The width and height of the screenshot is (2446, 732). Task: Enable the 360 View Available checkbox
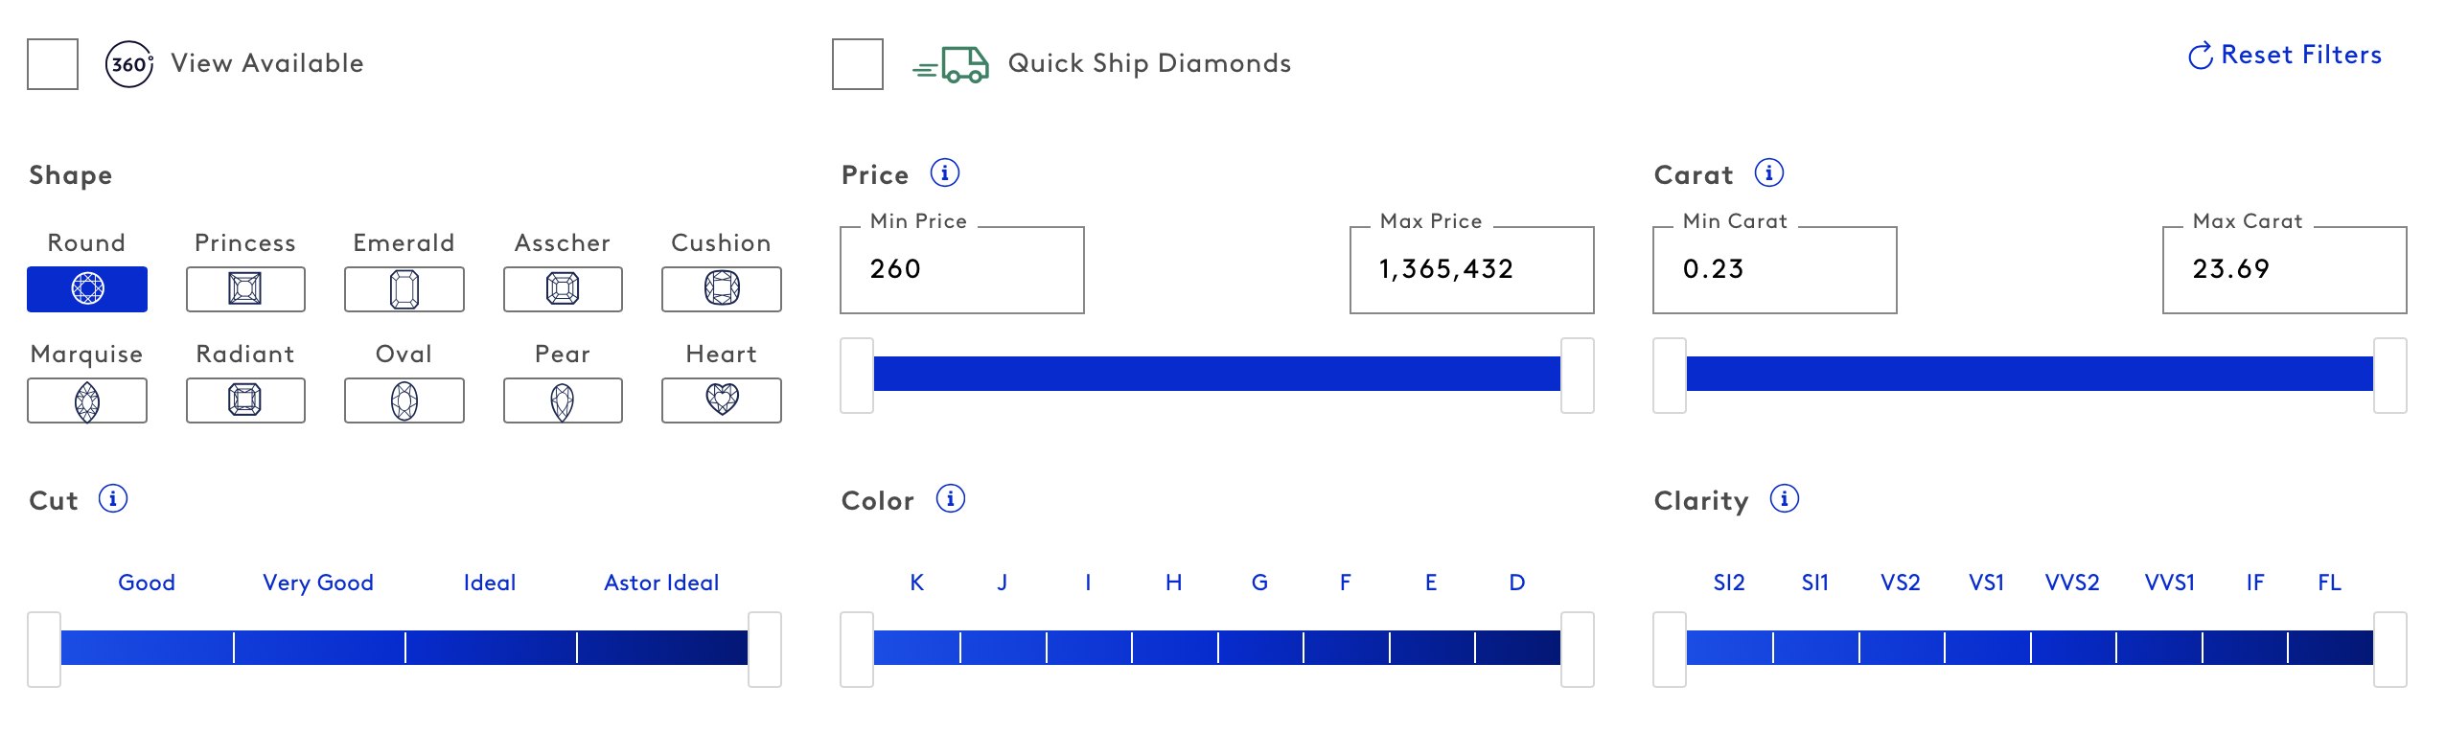pos(53,64)
